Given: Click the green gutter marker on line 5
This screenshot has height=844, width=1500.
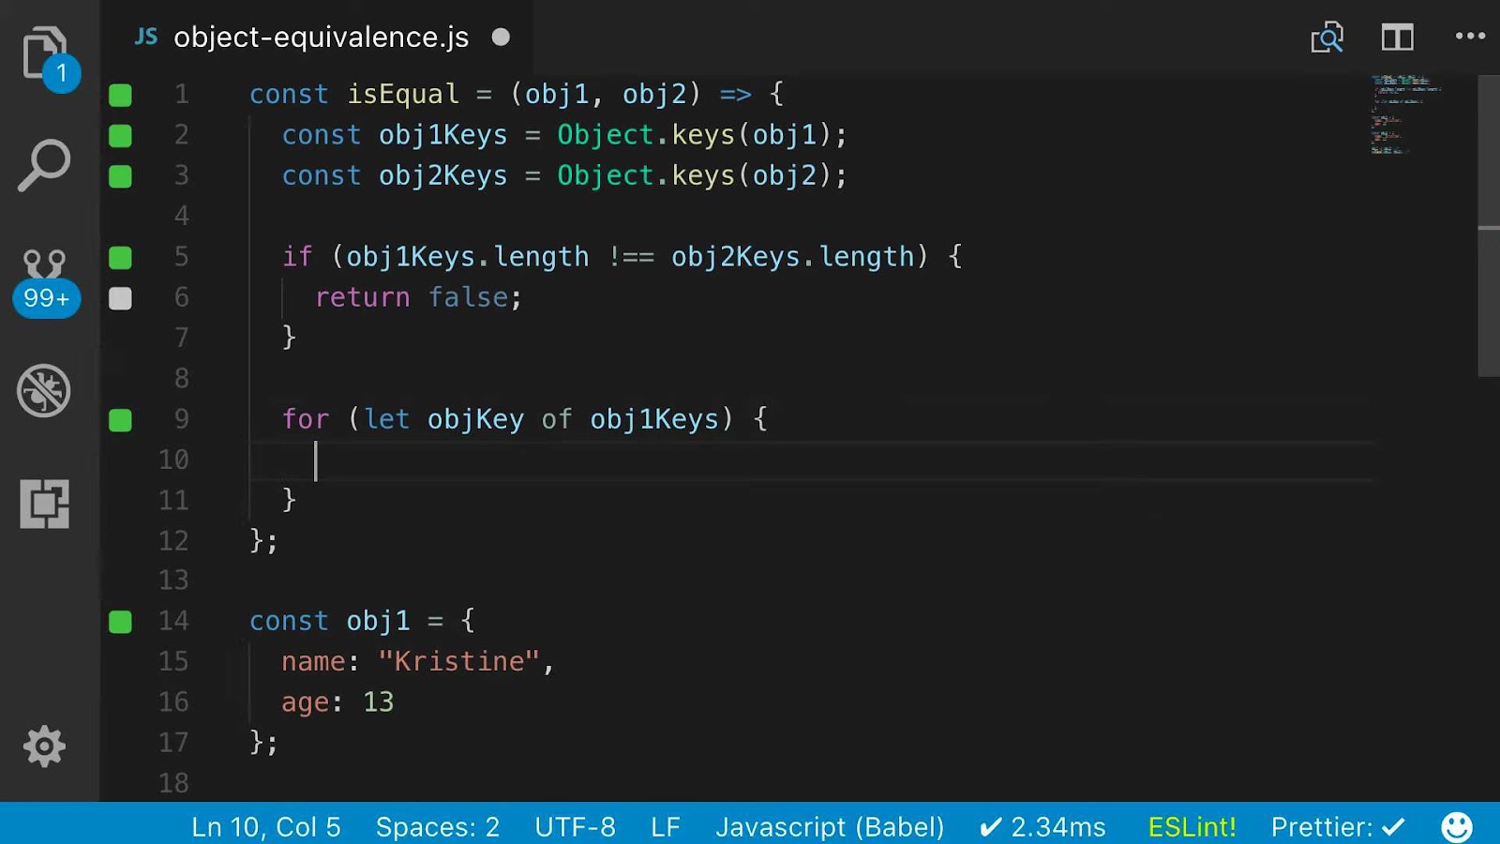Looking at the screenshot, I should point(120,257).
